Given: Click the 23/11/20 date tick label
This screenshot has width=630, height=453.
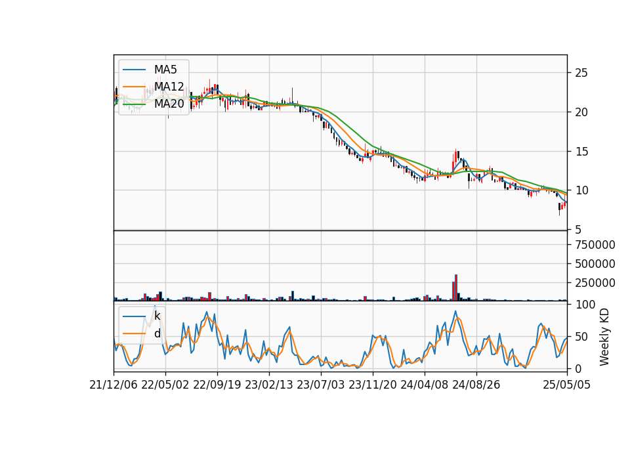Looking at the screenshot, I should (x=373, y=385).
